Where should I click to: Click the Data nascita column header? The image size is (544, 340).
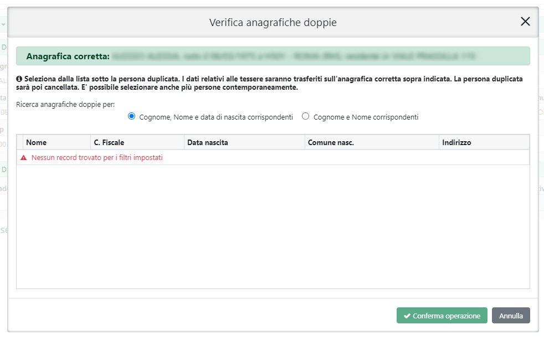point(208,142)
